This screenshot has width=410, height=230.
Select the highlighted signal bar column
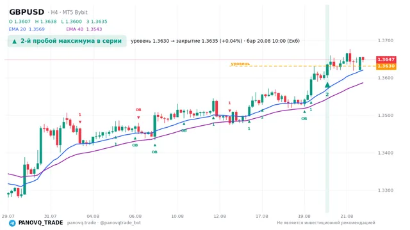click(327, 109)
